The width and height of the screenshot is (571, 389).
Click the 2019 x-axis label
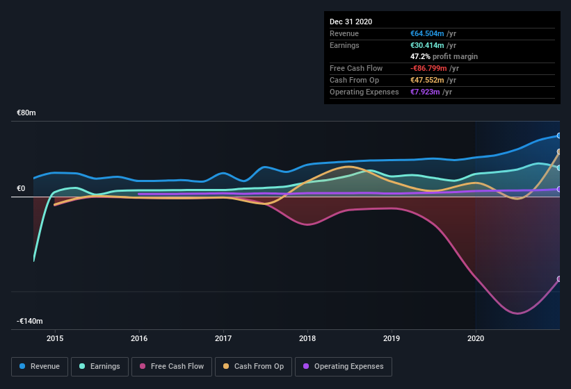pos(392,338)
